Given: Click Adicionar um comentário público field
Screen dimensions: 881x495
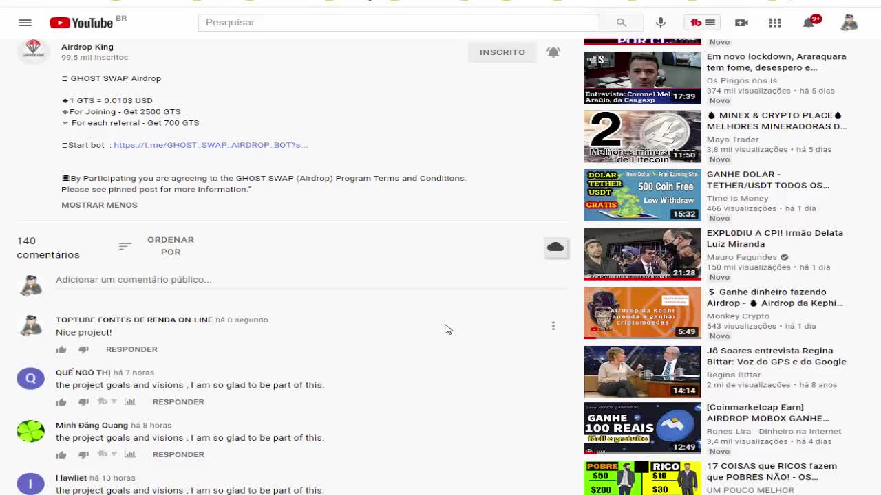Looking at the screenshot, I should tap(311, 280).
